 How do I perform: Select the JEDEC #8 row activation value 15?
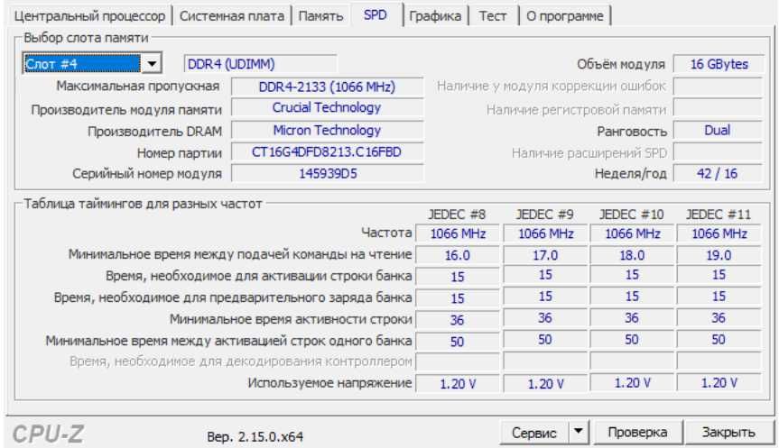coord(458,277)
